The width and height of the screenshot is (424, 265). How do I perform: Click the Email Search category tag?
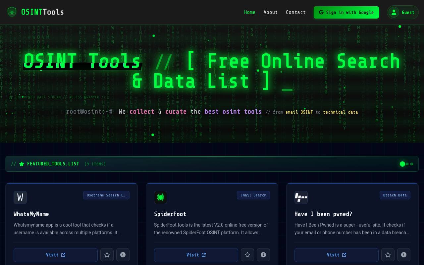click(x=253, y=195)
